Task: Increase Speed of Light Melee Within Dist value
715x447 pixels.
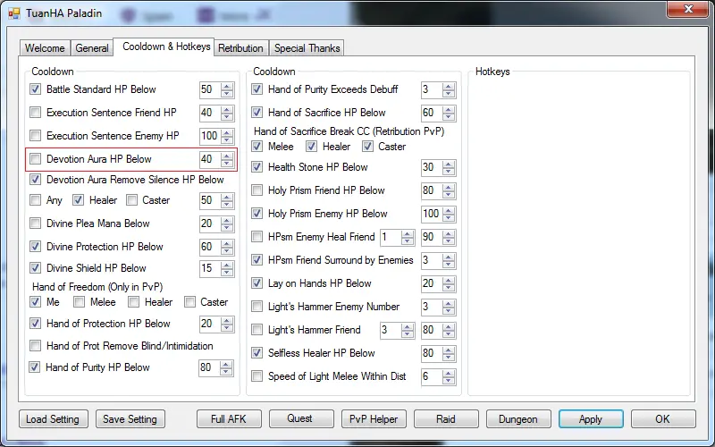Action: [x=448, y=373]
